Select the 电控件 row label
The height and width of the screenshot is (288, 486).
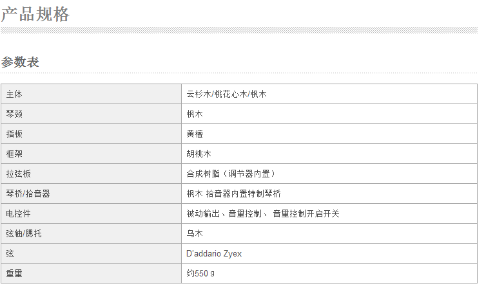coord(19,213)
